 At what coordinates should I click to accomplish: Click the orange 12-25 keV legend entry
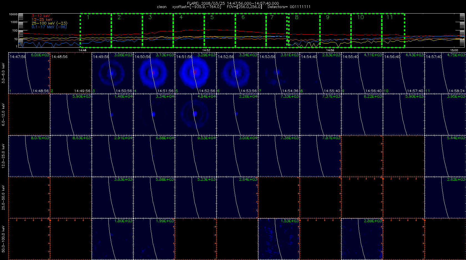(x=42, y=20)
